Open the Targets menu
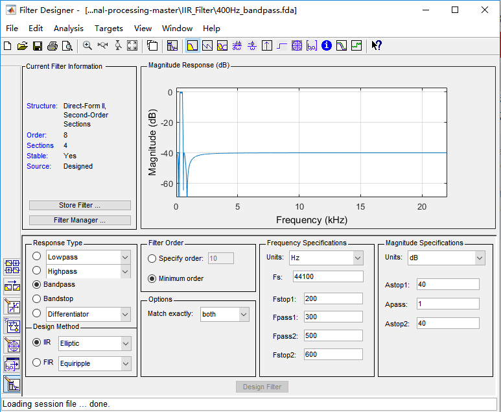Screen dimensions: 501x412 click(x=109, y=29)
